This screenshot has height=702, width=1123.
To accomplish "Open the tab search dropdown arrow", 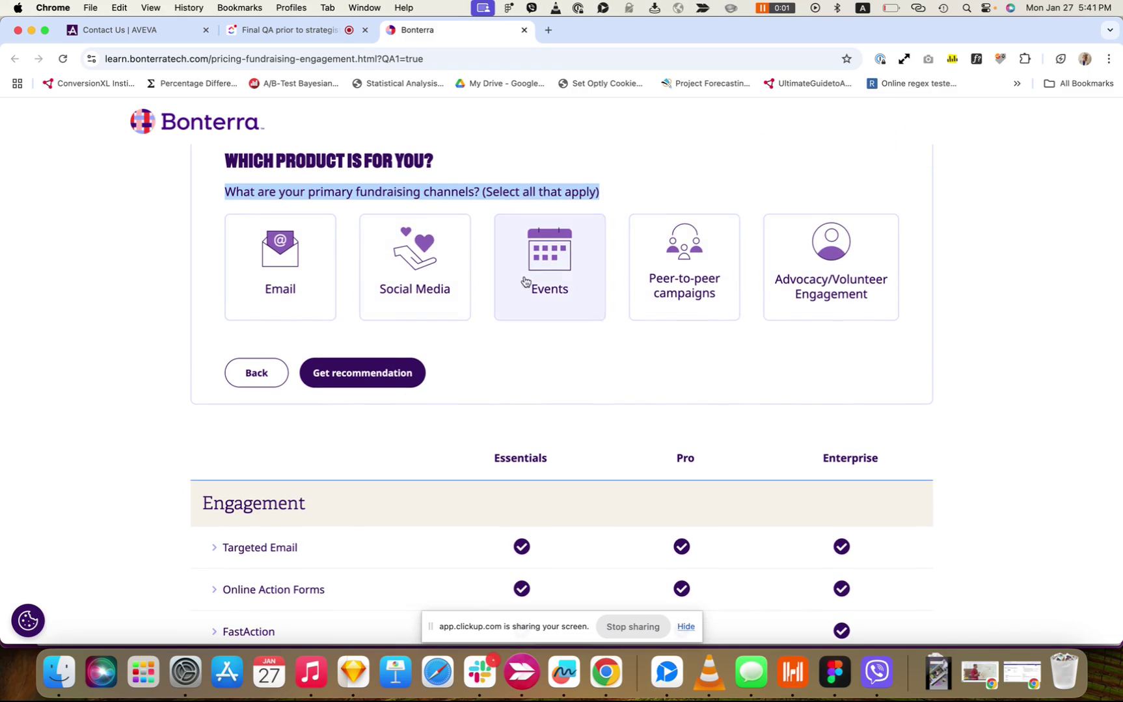I will click(1110, 30).
